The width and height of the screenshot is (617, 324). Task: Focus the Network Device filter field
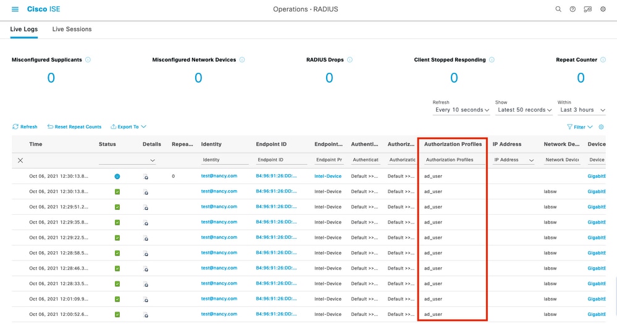(562, 160)
